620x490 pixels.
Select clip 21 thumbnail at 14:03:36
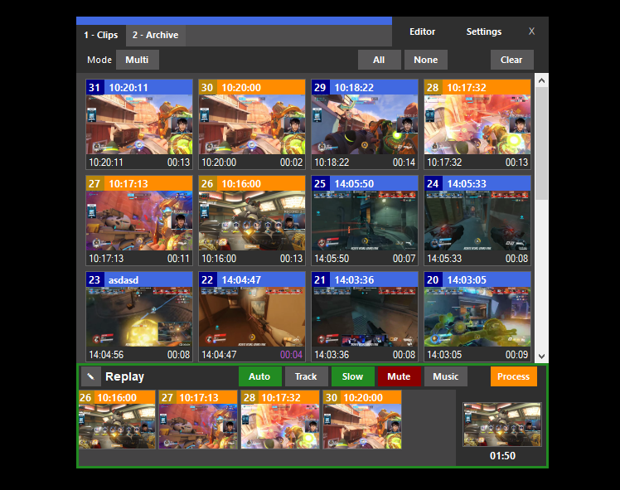365,317
